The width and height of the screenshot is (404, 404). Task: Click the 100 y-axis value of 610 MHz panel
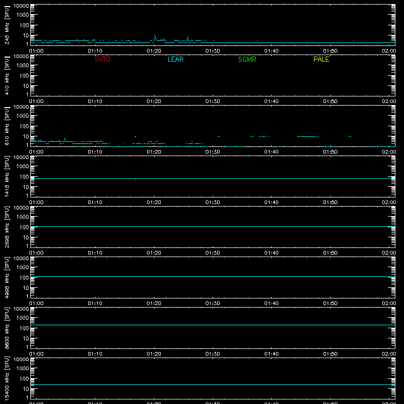[24, 126]
